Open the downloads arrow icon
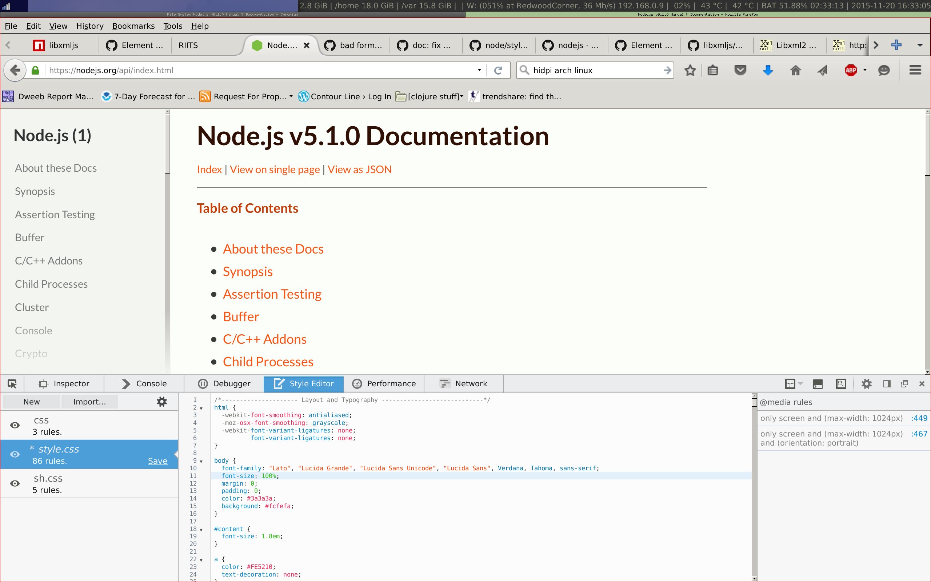The image size is (931, 582). tap(768, 71)
